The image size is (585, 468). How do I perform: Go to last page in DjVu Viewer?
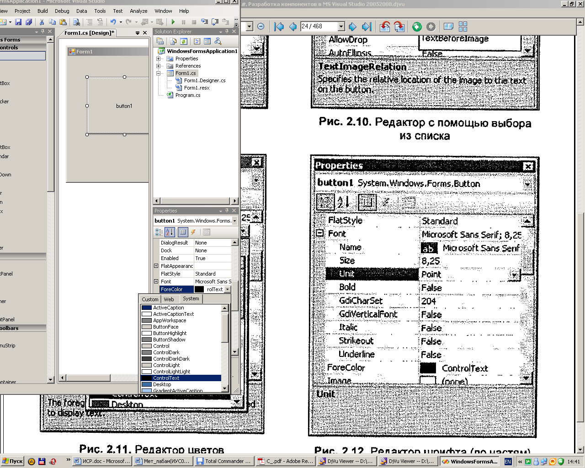coord(367,27)
